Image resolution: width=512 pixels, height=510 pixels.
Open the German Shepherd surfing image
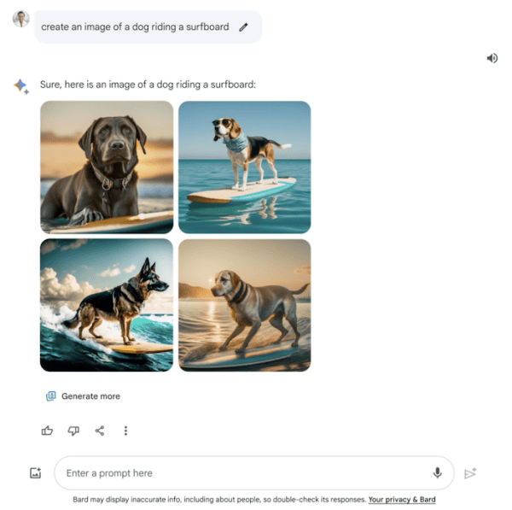(x=107, y=305)
